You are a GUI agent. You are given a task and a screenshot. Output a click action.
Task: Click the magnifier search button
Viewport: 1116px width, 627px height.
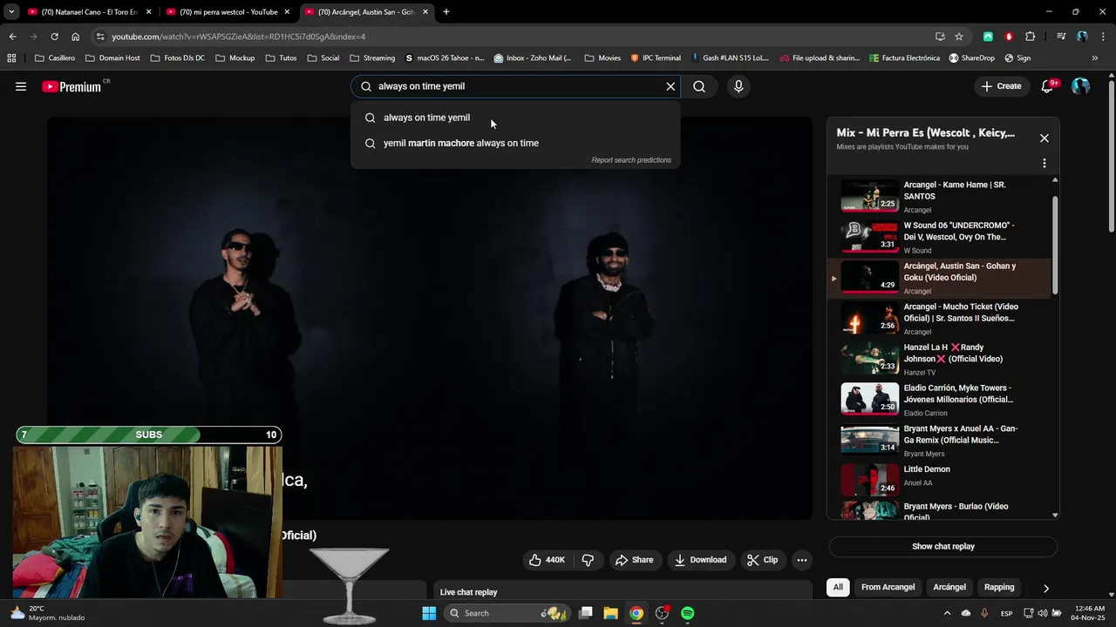coord(699,86)
